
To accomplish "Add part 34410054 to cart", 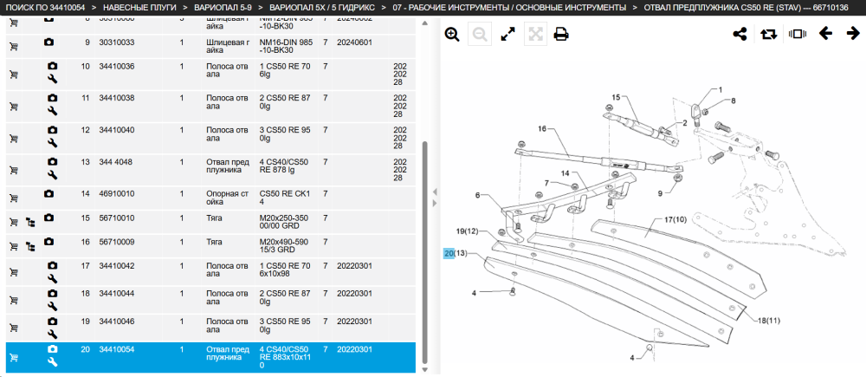I will 14,358.
